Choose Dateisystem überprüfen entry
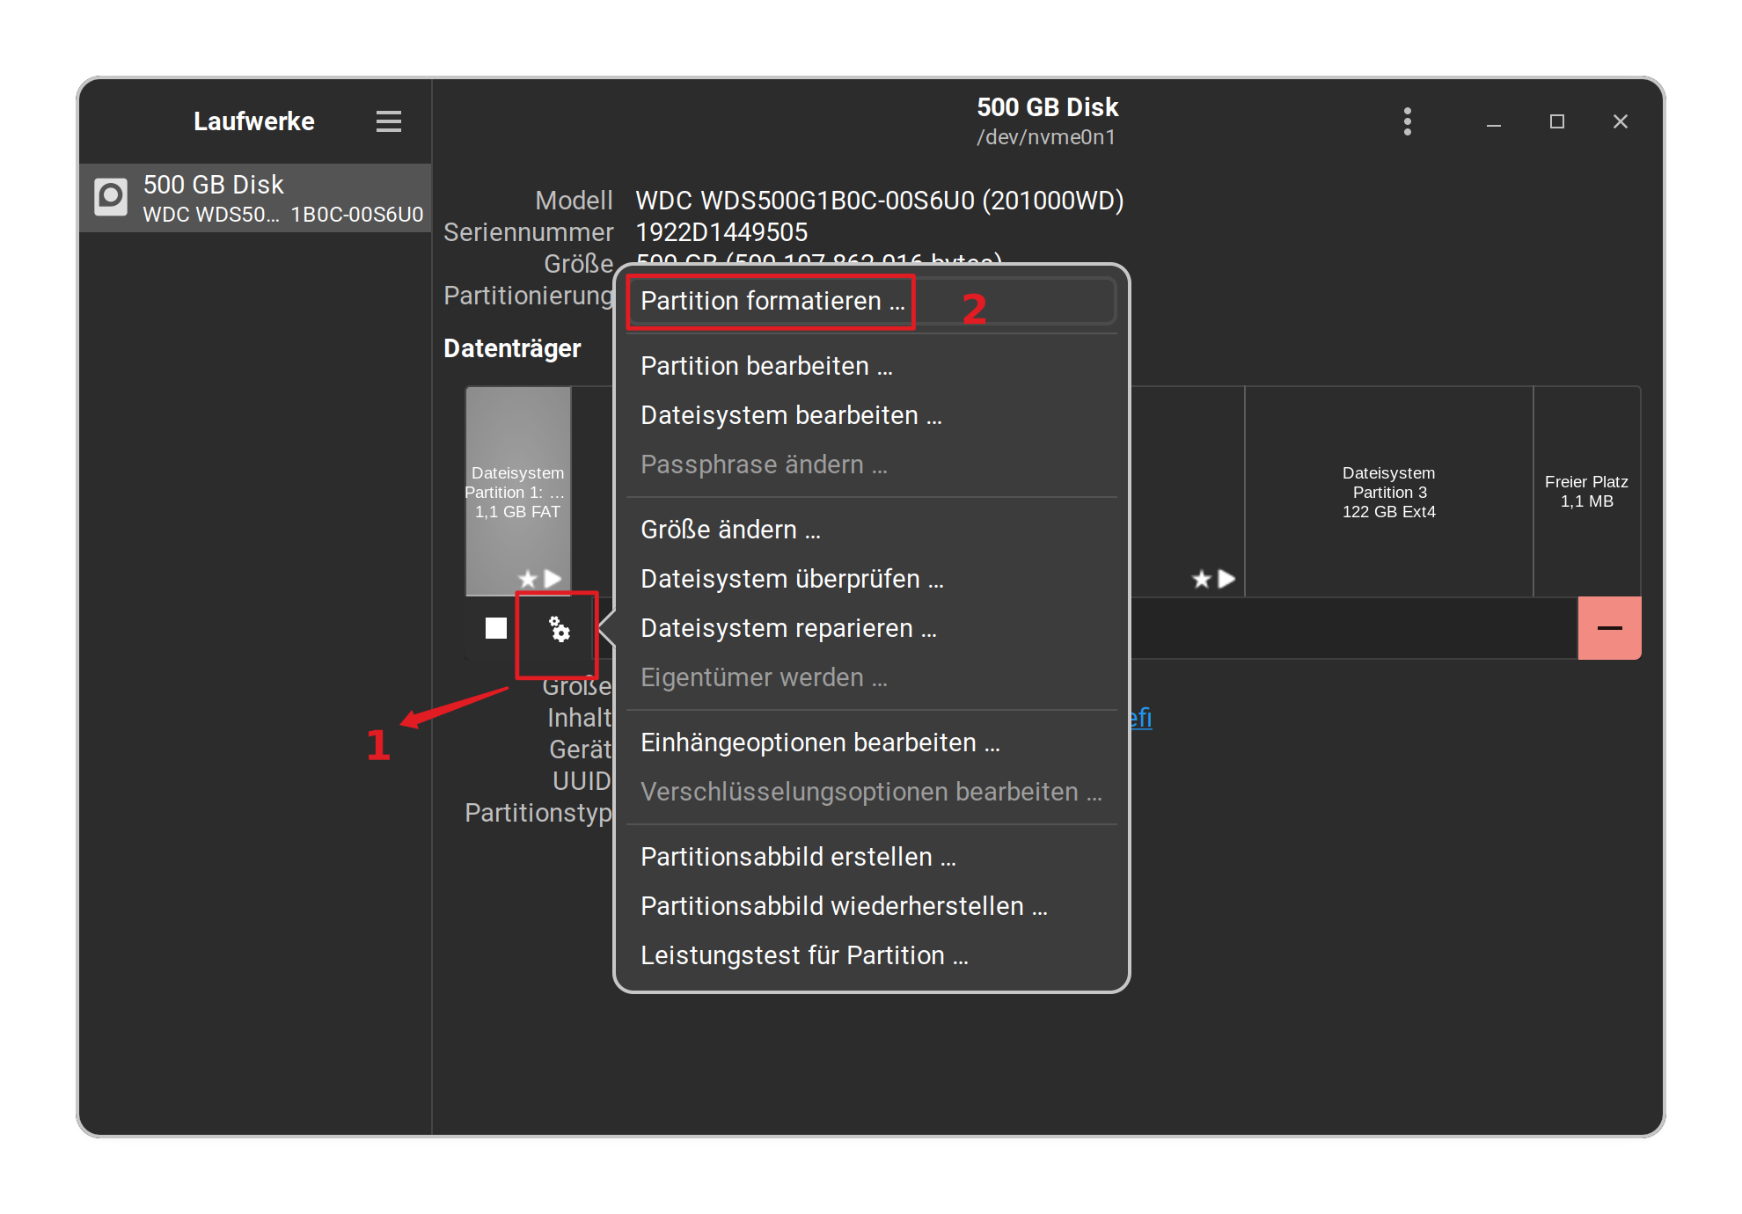The width and height of the screenshot is (1742, 1214). click(791, 579)
